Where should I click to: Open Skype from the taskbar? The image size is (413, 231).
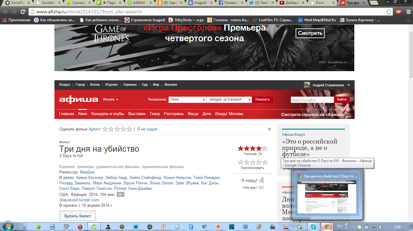pos(313,226)
